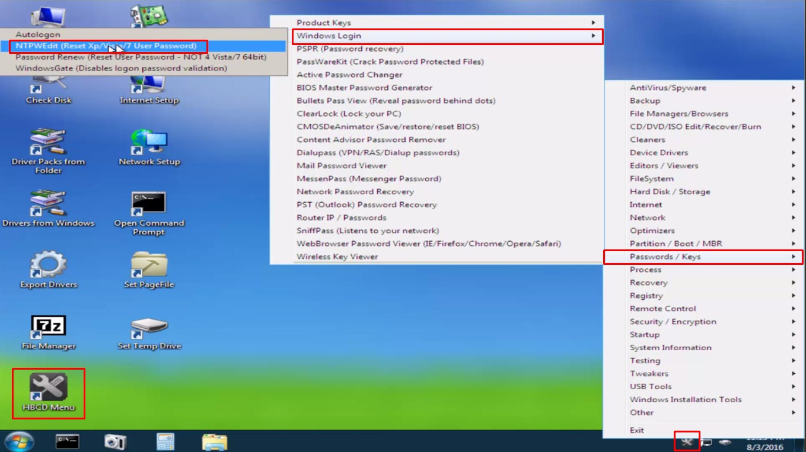
Task: Open Active Password Changer
Action: pos(437,75)
